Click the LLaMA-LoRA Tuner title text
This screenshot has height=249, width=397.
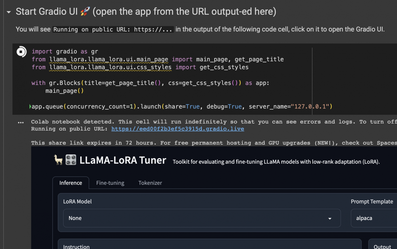point(123,160)
